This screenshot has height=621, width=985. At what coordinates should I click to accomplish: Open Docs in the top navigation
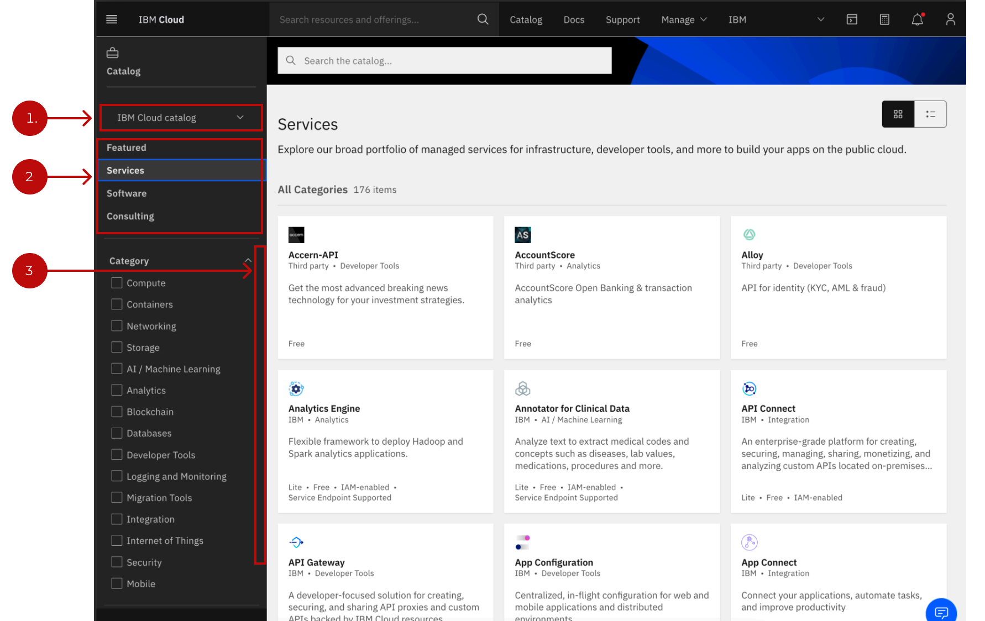point(574,19)
